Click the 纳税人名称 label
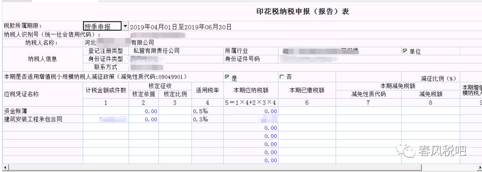 pos(42,43)
